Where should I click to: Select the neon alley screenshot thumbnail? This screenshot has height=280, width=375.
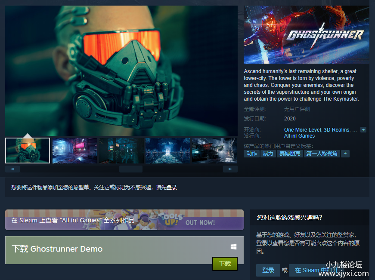[74, 151]
